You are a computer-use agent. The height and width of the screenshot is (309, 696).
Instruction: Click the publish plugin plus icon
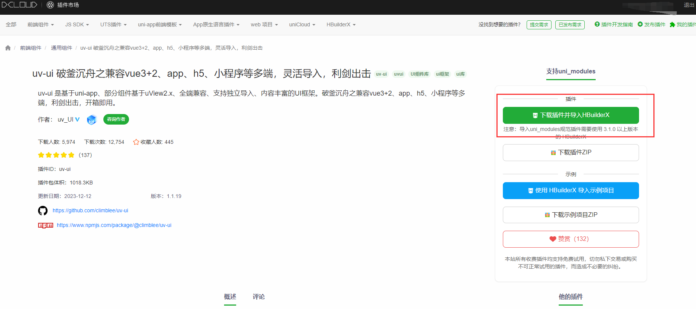pos(640,24)
